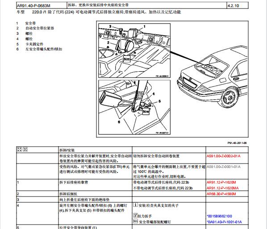Click the Nm box in the lower diagram
Viewport: 267px width, 229px height.
146,111
